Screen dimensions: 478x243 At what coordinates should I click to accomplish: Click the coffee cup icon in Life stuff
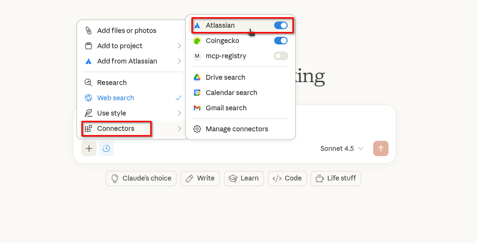[x=320, y=178]
